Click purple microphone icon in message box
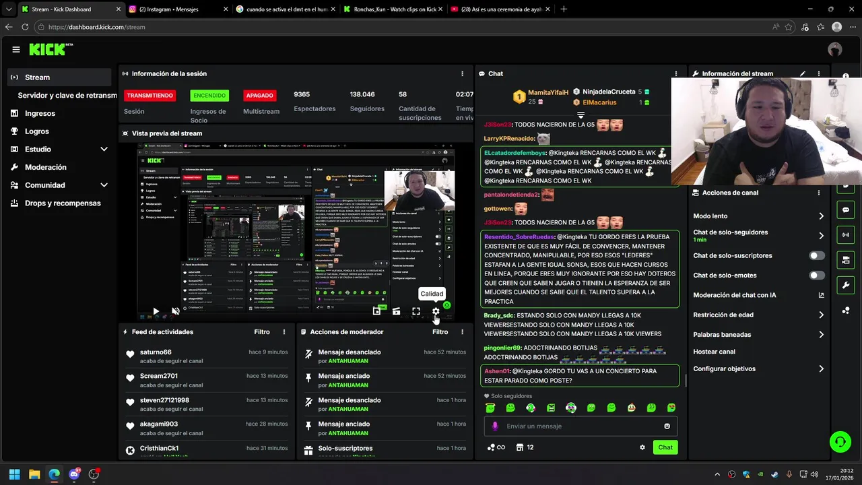 click(495, 426)
